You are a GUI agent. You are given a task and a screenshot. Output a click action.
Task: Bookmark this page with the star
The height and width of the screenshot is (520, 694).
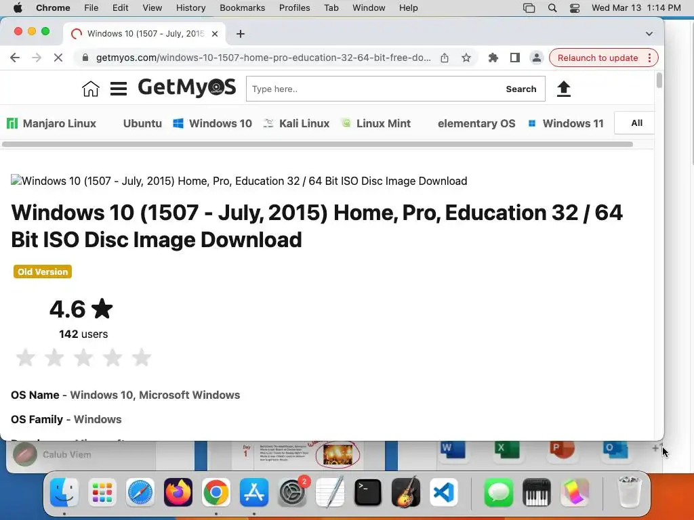(466, 58)
